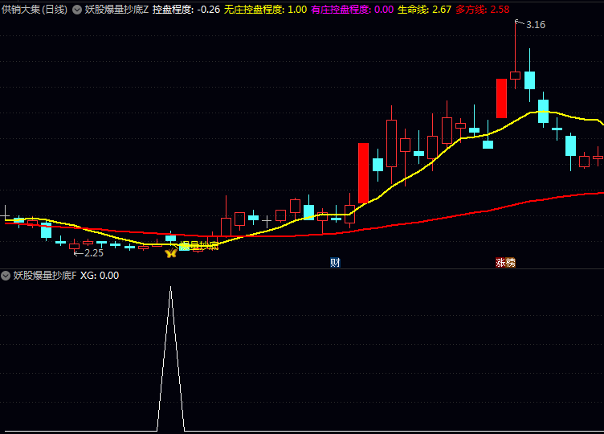Click the 生命线: 2.67 legend
Screen dimensions: 604x434
click(x=424, y=10)
